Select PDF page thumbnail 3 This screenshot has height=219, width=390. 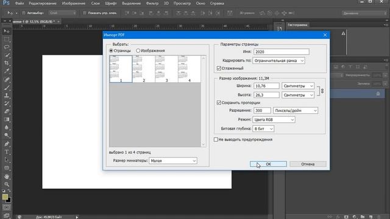[x=166, y=69]
